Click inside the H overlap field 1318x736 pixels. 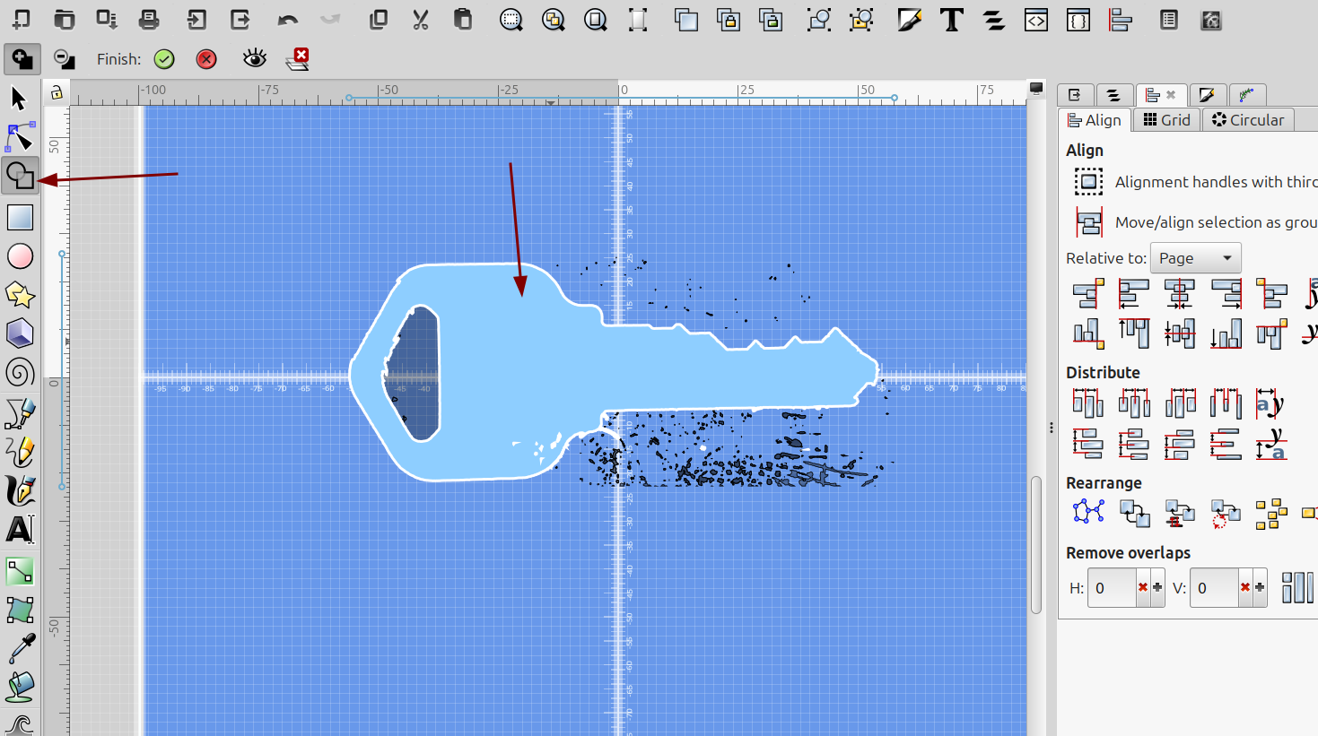pyautogui.click(x=1113, y=588)
